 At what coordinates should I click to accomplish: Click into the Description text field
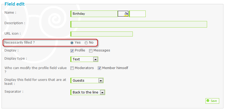coord(139,24)
